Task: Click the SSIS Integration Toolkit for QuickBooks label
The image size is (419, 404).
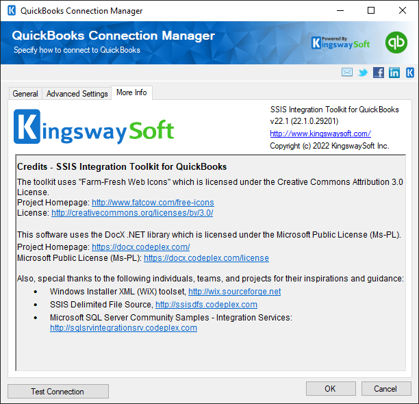Action: [334, 110]
